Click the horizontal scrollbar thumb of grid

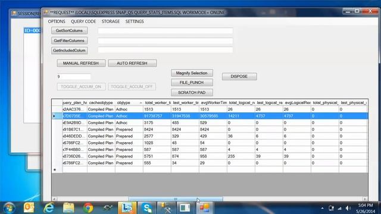point(176,199)
